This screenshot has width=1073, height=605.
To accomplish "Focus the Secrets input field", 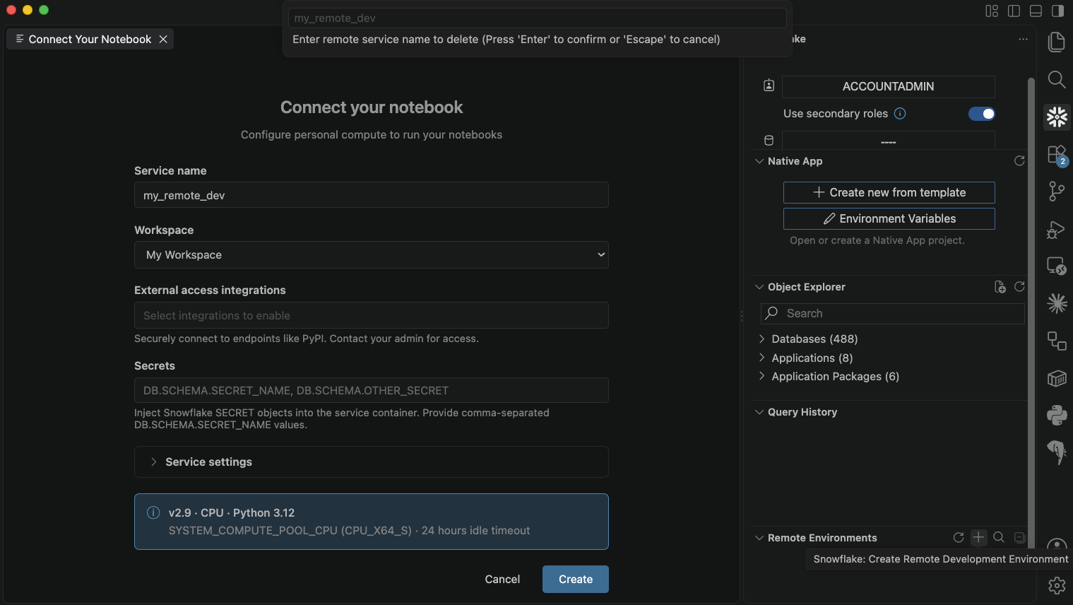I will click(372, 390).
